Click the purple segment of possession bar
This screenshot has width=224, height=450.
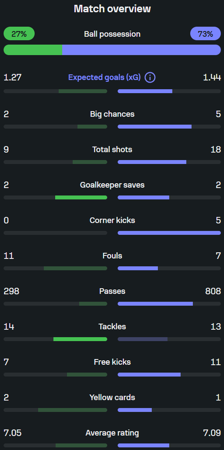(x=141, y=50)
